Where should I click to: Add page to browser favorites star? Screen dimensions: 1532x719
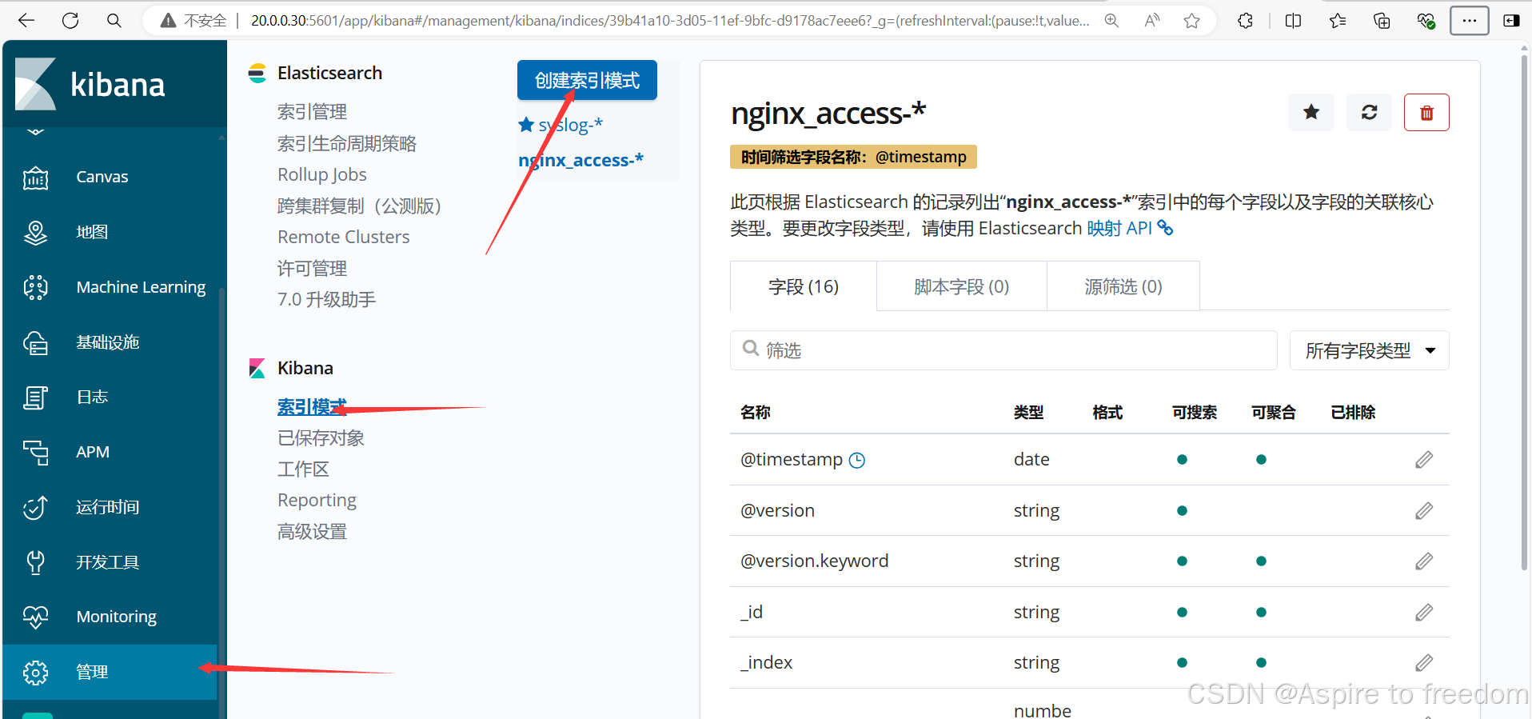(x=1191, y=21)
